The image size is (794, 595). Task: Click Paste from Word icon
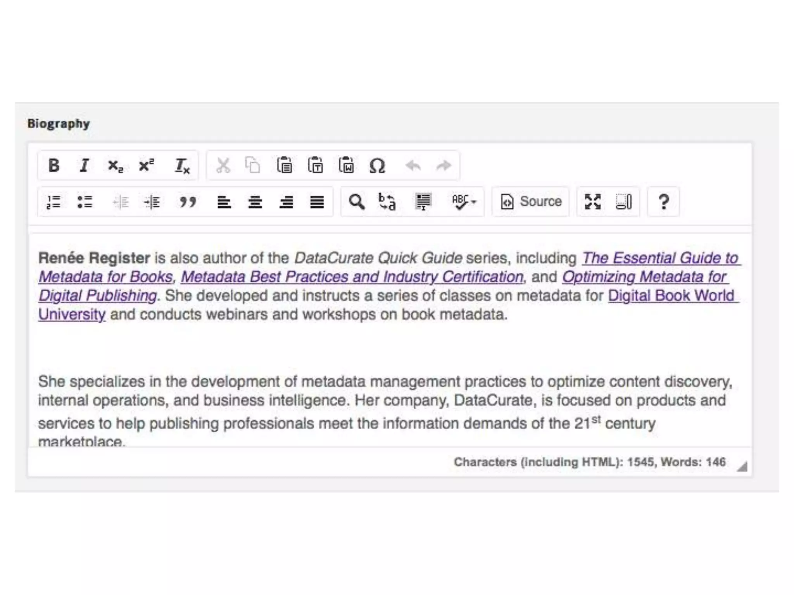pyautogui.click(x=346, y=165)
